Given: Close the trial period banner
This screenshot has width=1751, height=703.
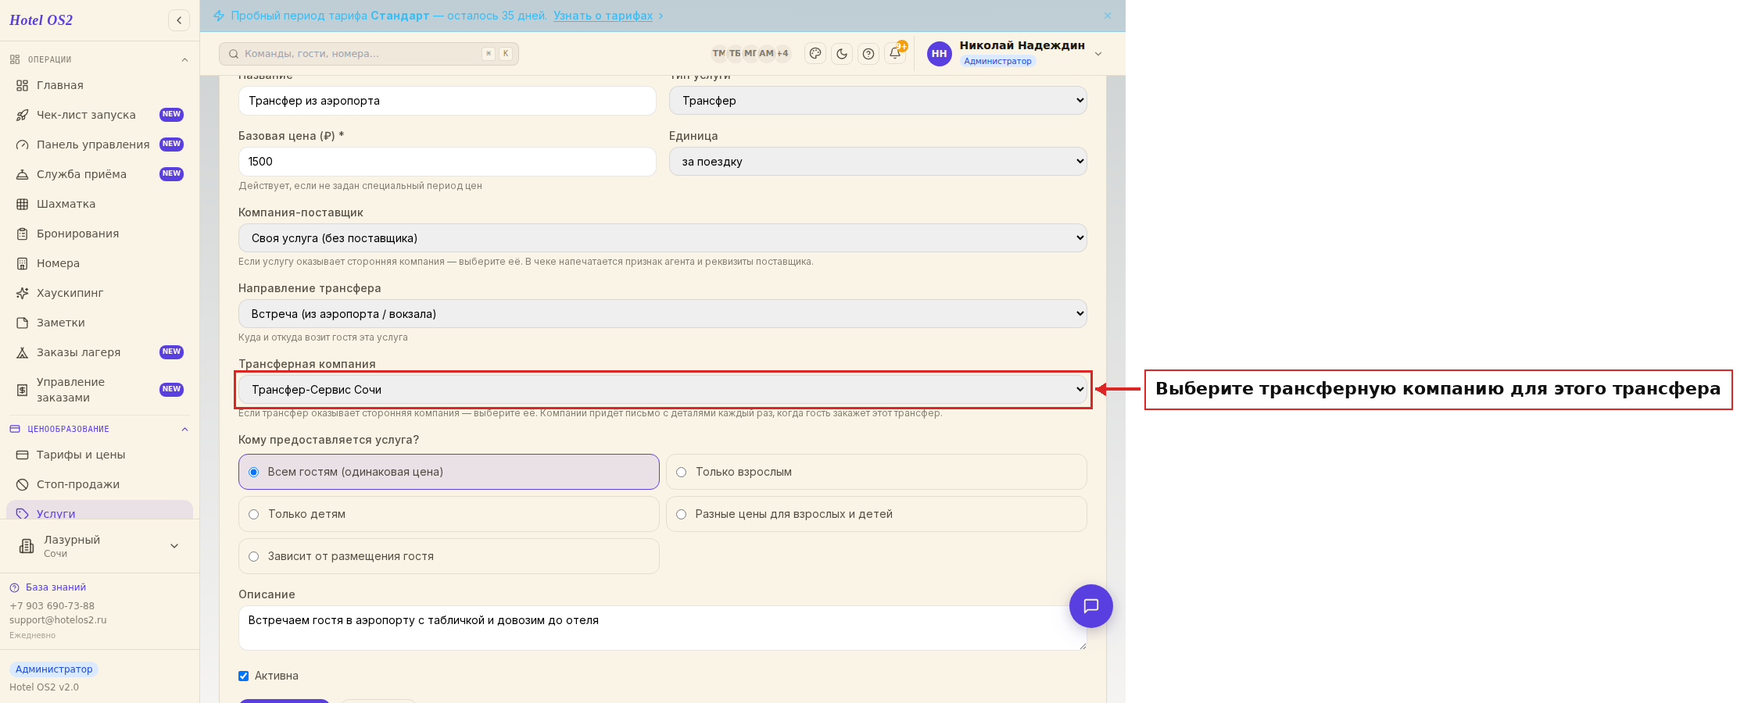Looking at the screenshot, I should [1108, 16].
